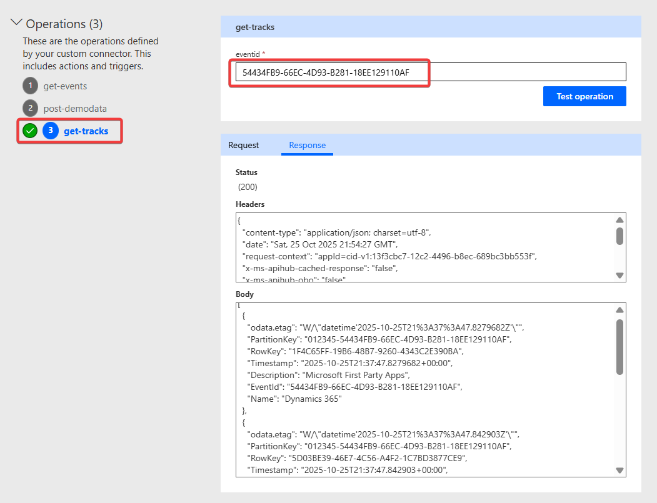
Task: Click the gray "1" badge beside get-events
Action: [x=30, y=86]
